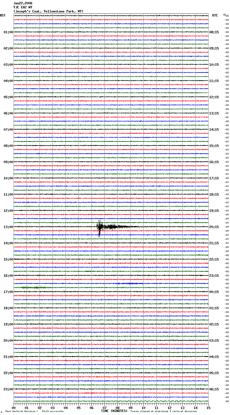
Task: Select the 14:00 MST time label
Action: 8,243
